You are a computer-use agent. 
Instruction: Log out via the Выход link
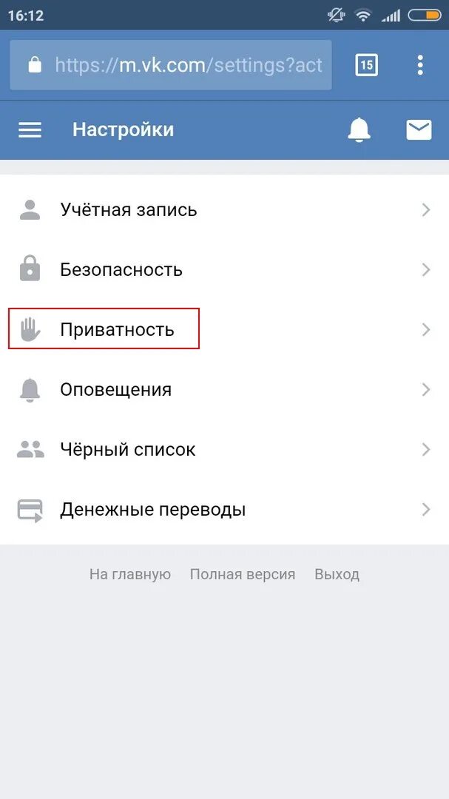point(337,574)
